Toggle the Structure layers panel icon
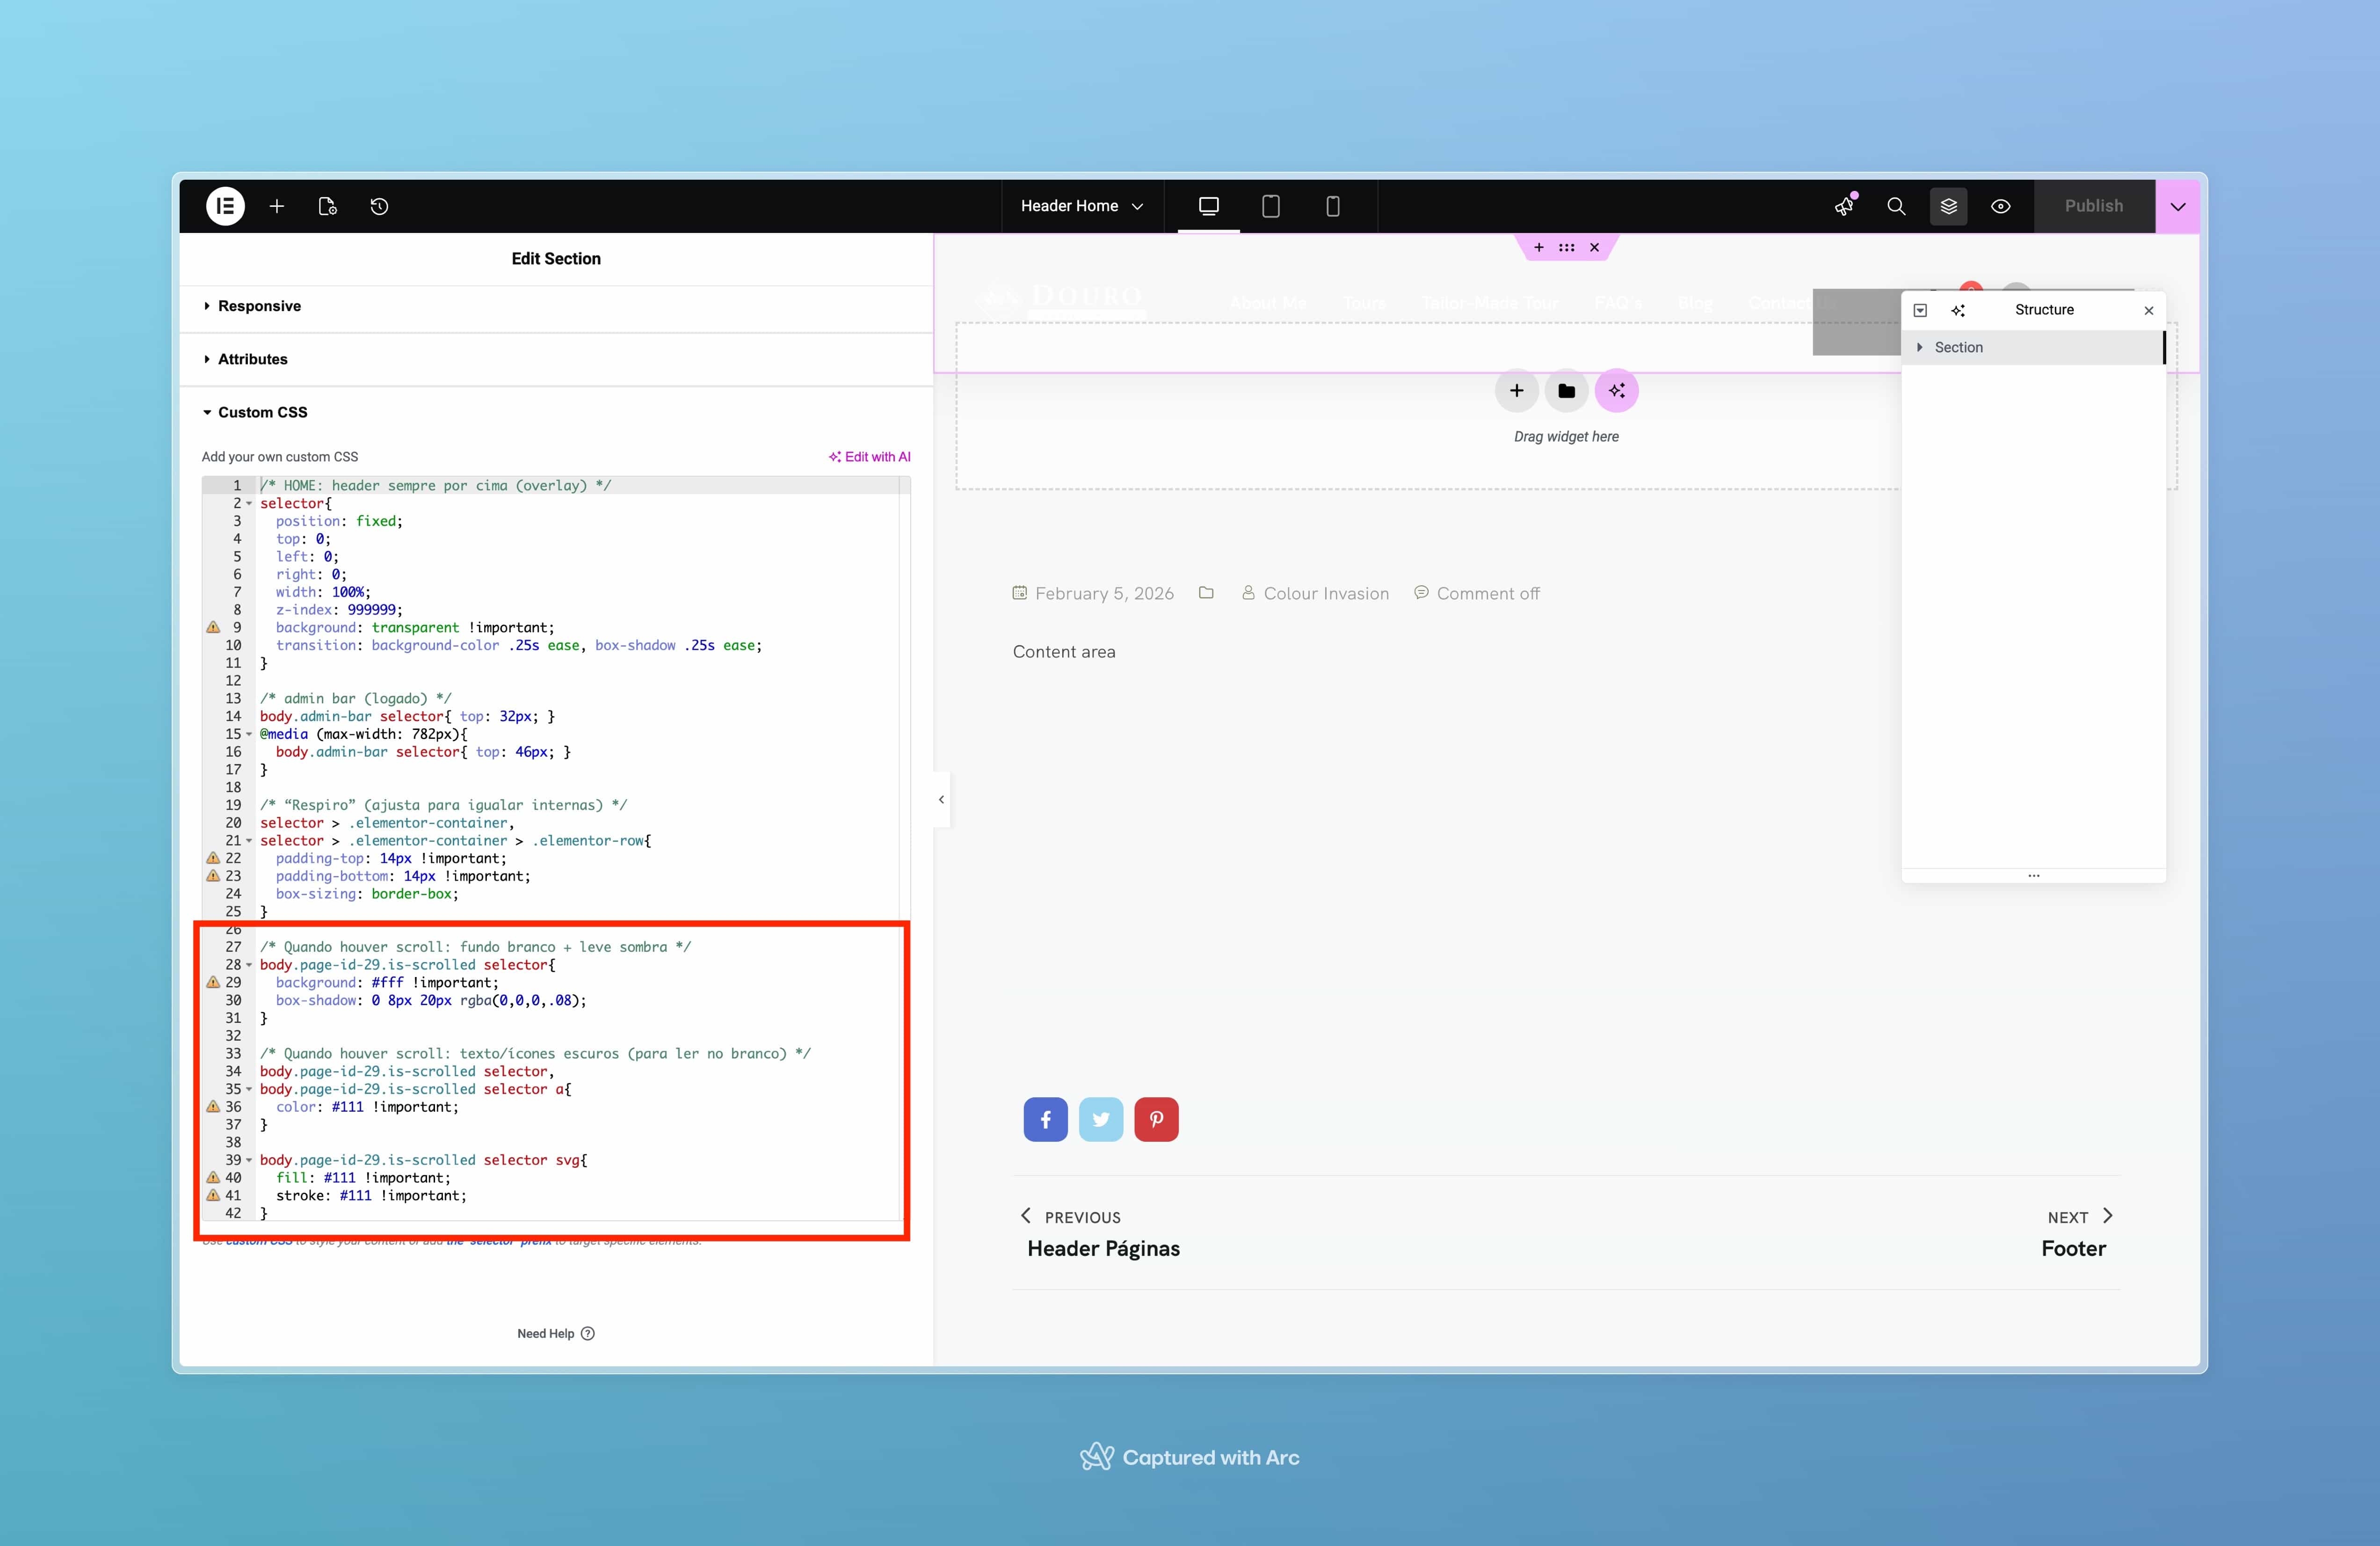2380x1546 pixels. tap(1948, 206)
